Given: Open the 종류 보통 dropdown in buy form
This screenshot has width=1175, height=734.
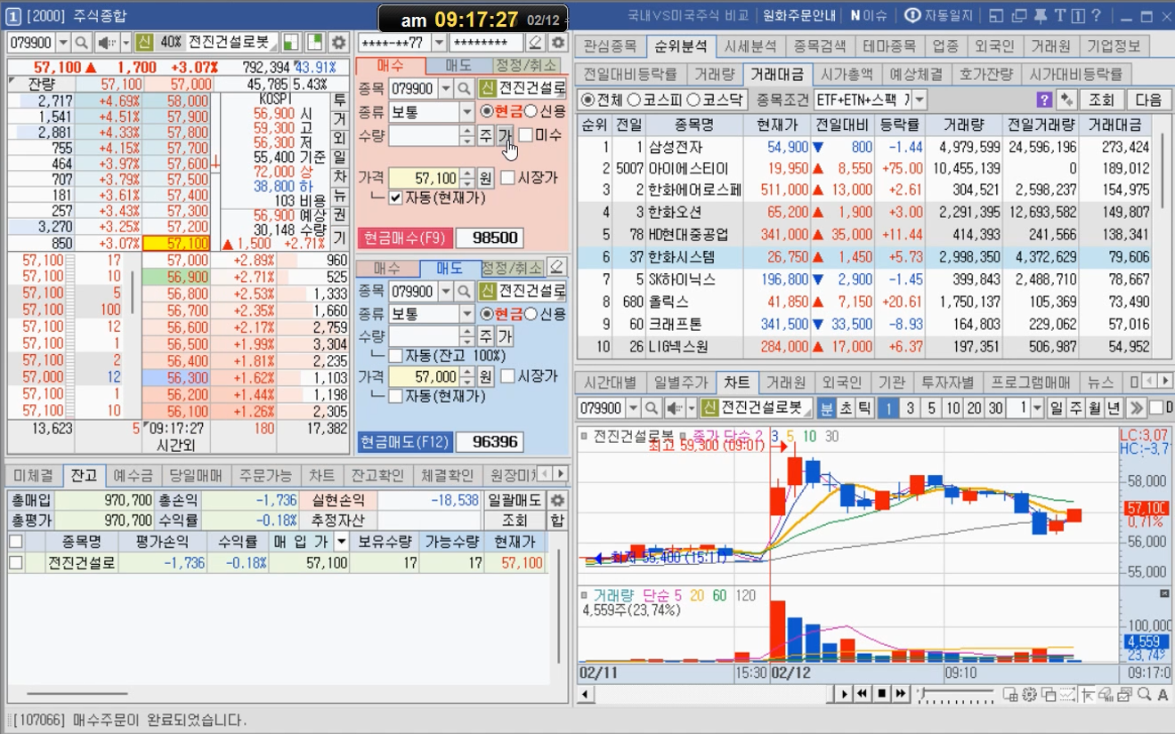Looking at the screenshot, I should pos(466,111).
